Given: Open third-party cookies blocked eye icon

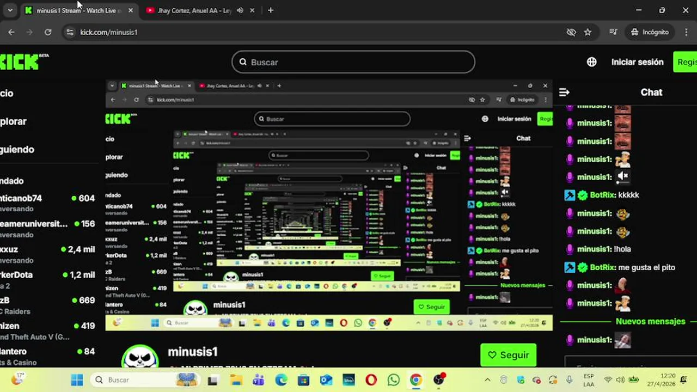Looking at the screenshot, I should (571, 32).
